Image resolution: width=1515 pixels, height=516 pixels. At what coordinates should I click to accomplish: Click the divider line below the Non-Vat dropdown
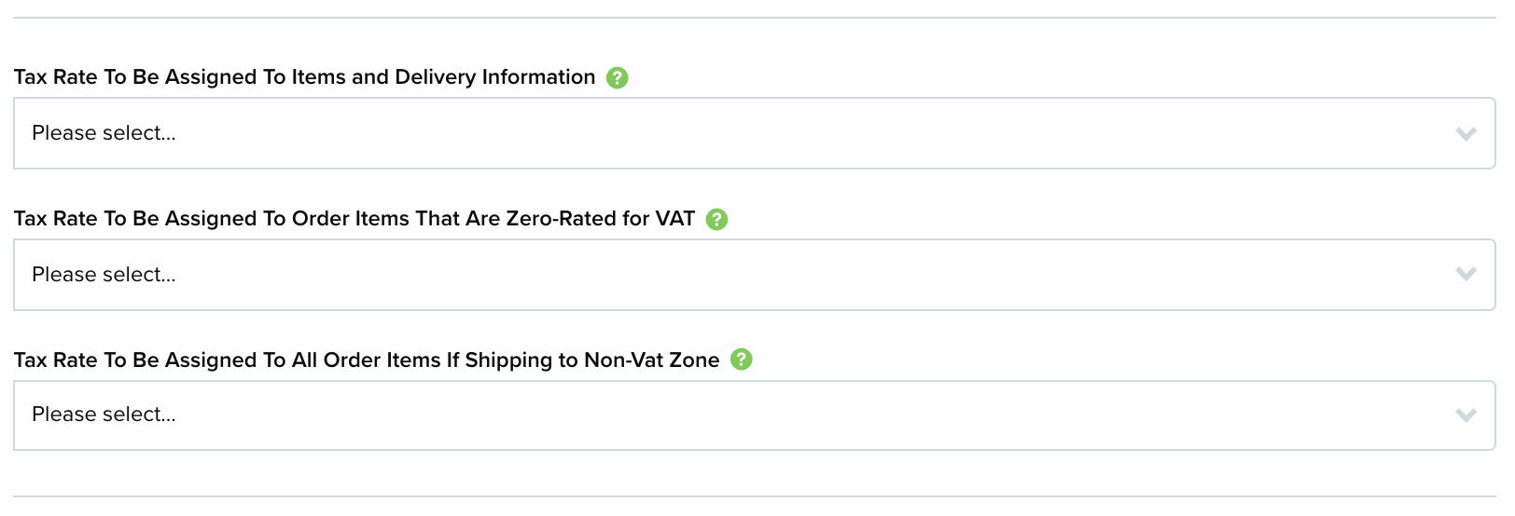[x=754, y=496]
